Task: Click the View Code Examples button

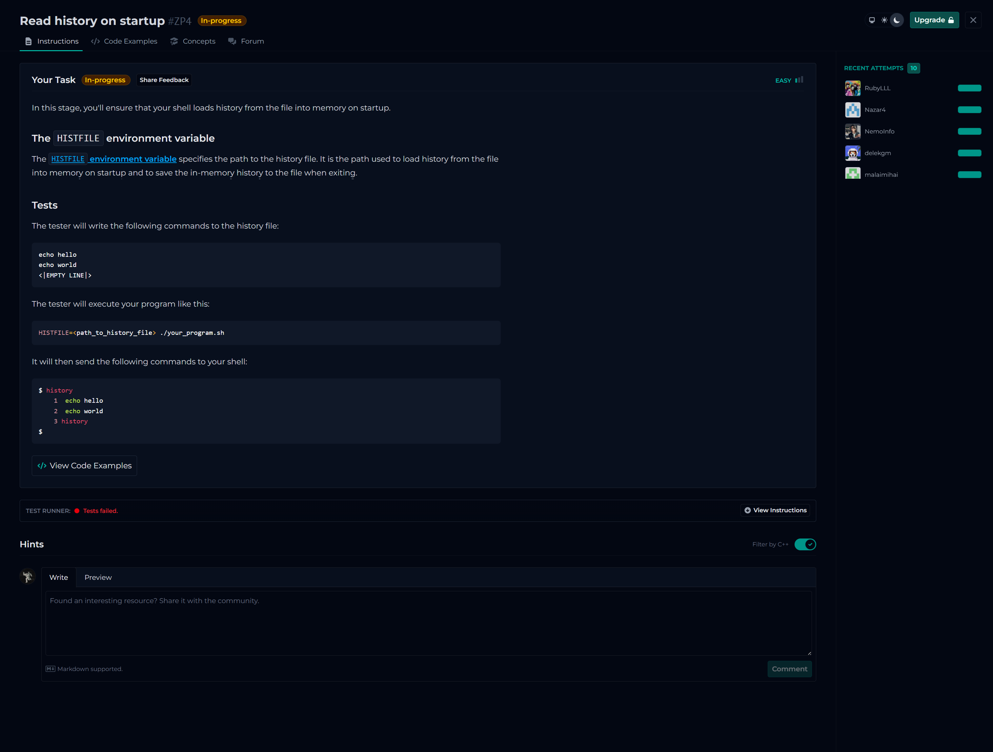Action: (84, 466)
